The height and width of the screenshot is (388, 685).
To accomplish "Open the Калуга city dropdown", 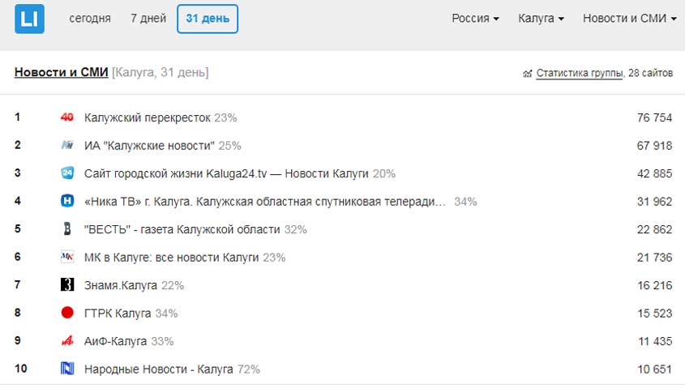I will (x=541, y=19).
